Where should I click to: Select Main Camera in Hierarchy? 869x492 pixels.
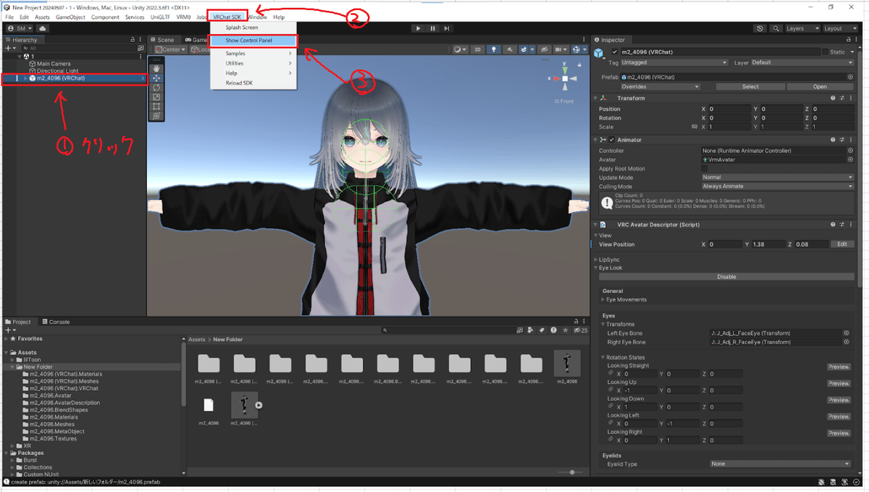coord(54,64)
